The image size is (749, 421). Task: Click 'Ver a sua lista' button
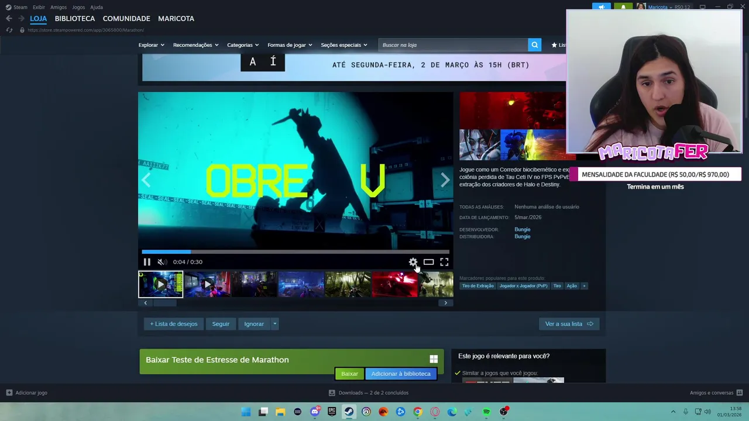[569, 324]
